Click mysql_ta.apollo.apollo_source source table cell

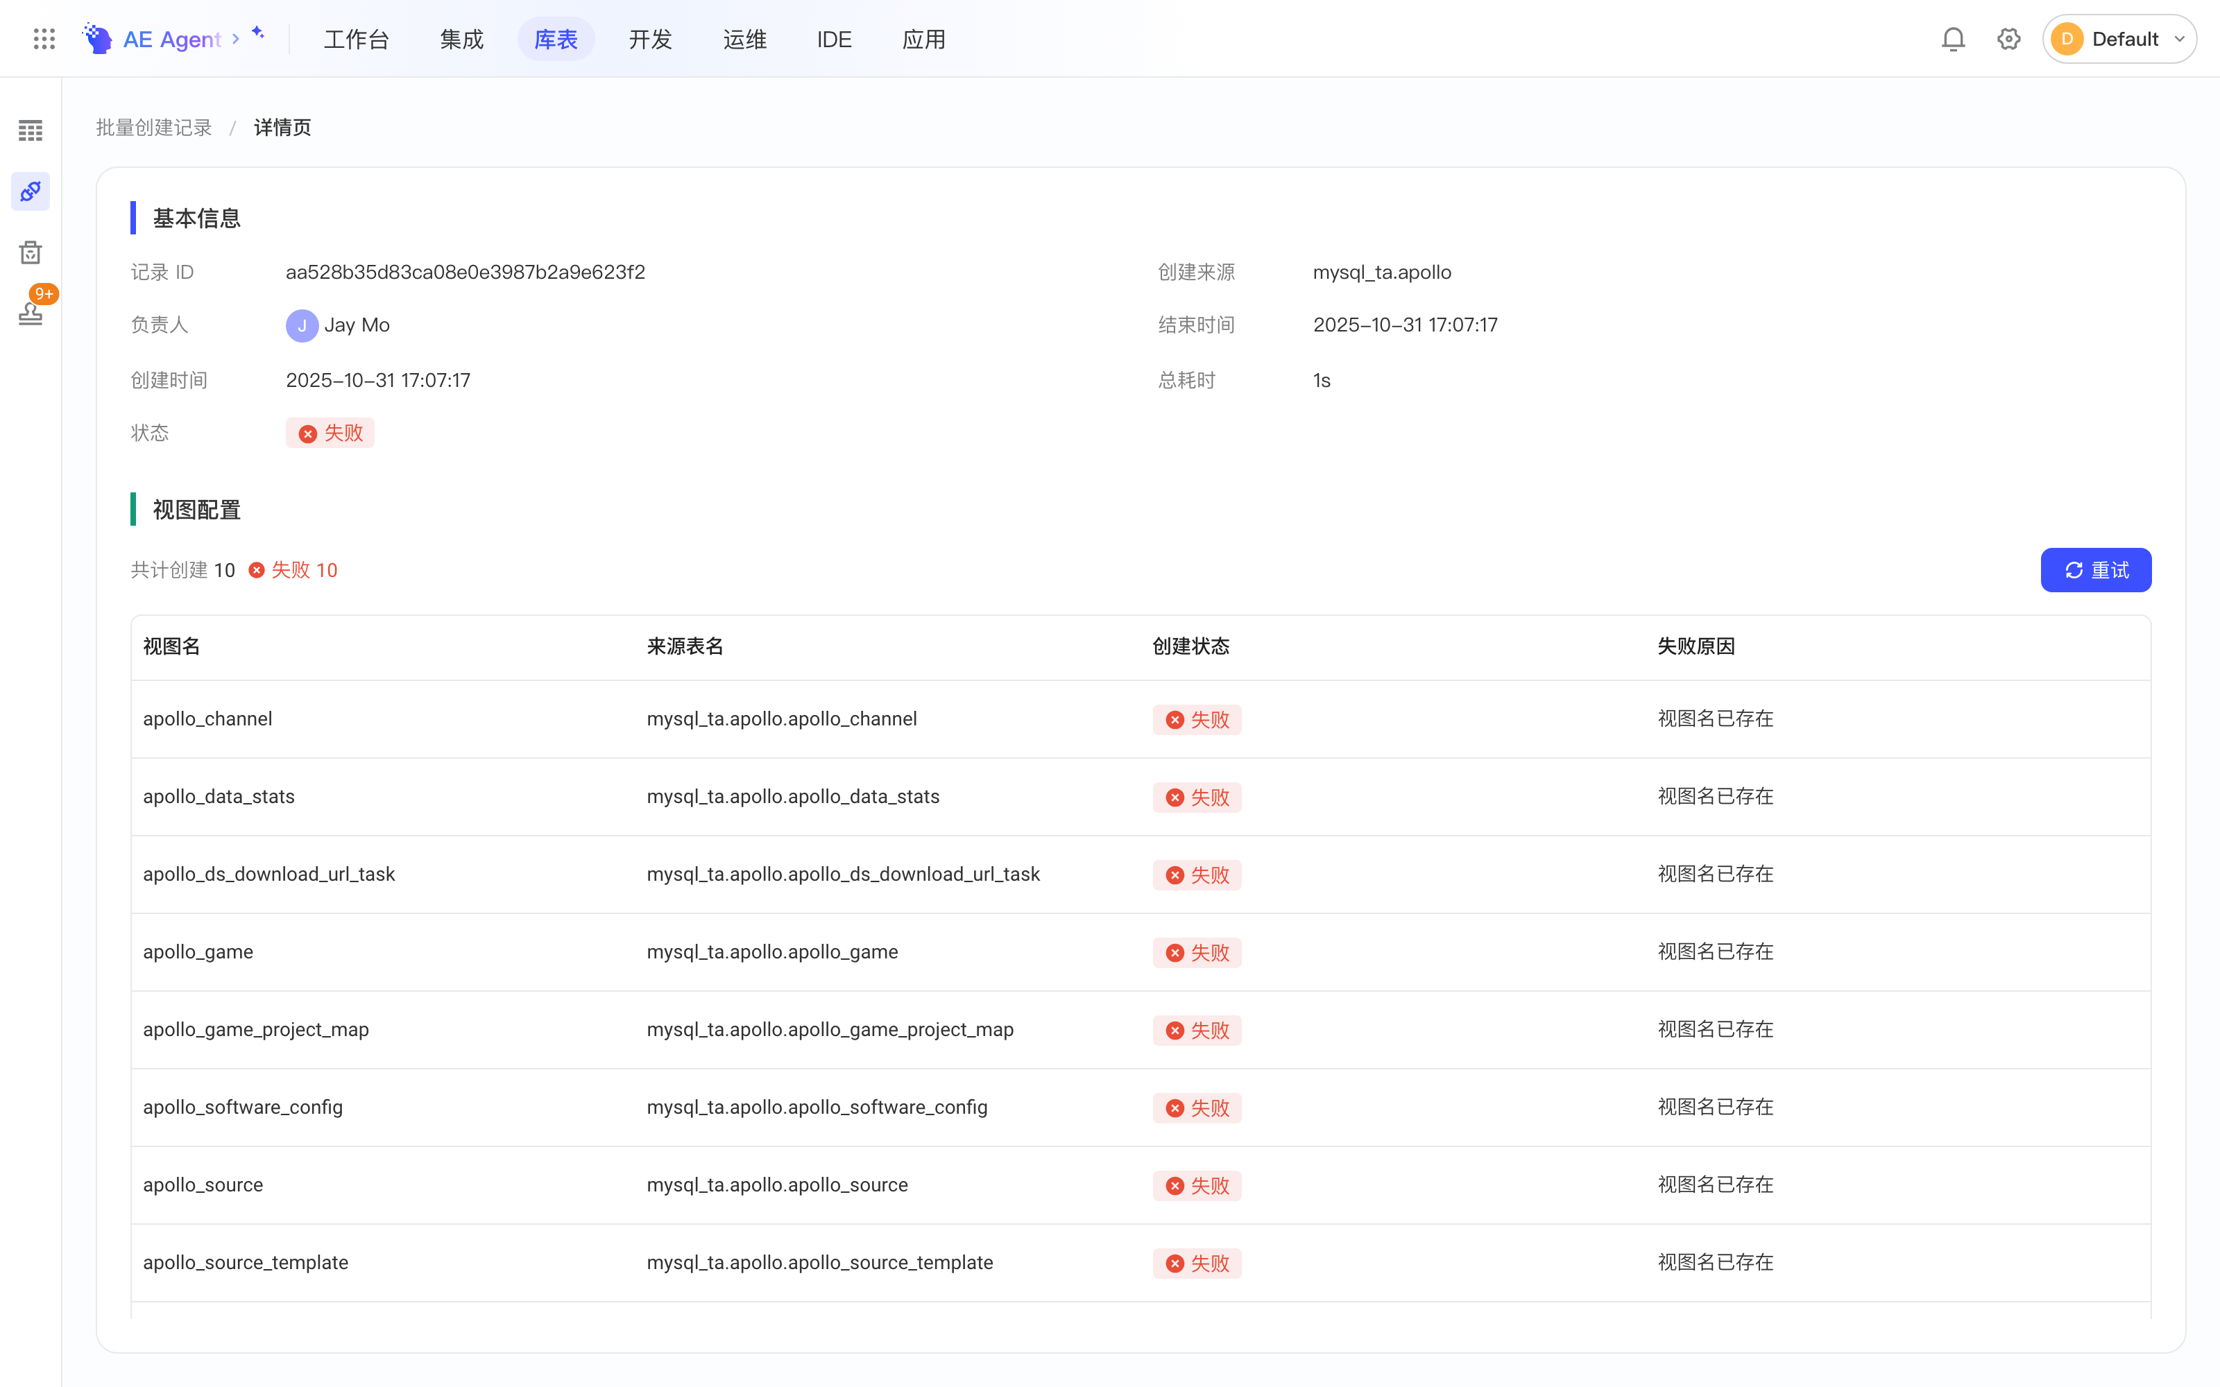pos(777,1184)
